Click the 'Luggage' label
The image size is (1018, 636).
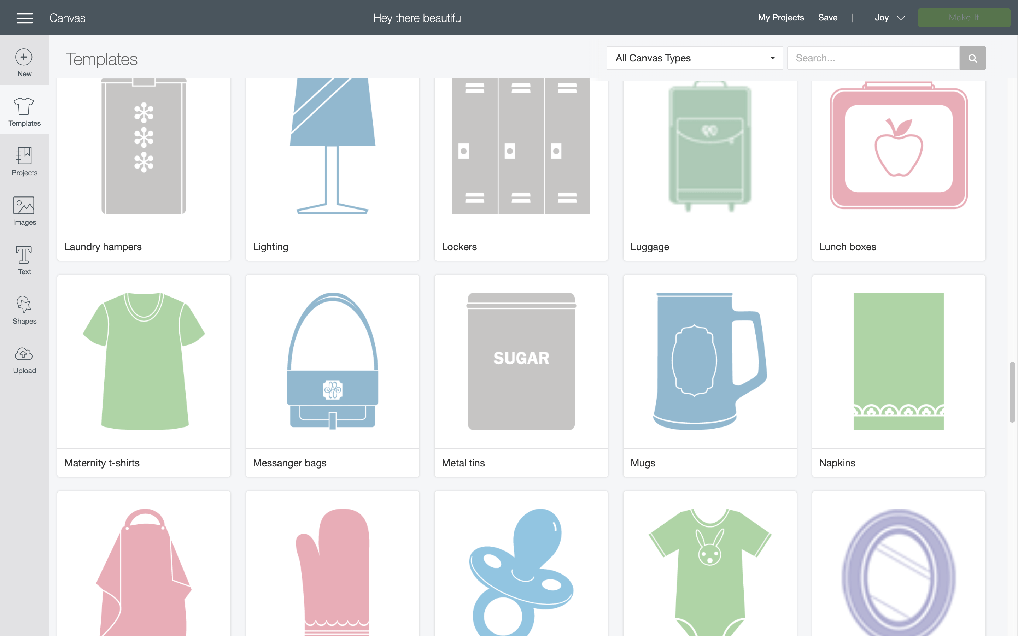tap(650, 247)
